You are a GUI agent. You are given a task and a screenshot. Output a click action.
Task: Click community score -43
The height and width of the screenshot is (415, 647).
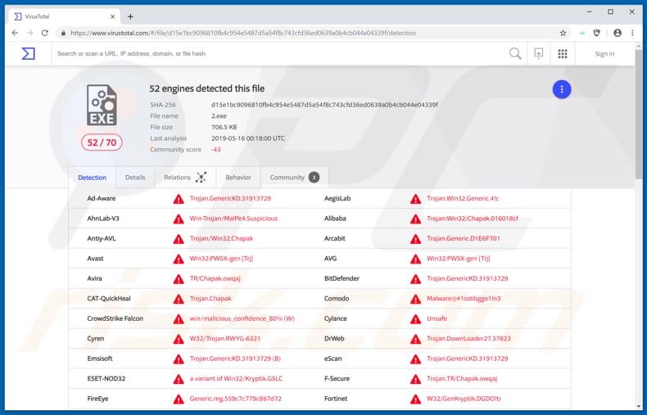216,149
